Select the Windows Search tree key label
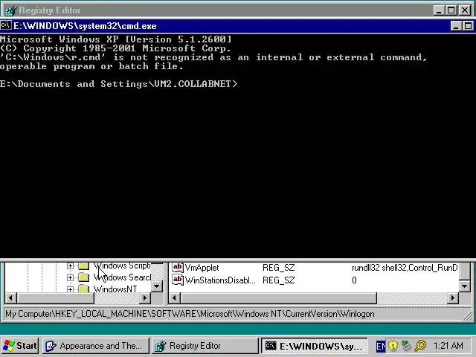476x357 pixels. pyautogui.click(x=122, y=277)
